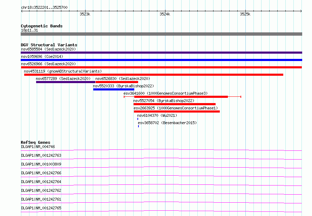Screen dimensions: 312x216
Task: Click the nsv6585584 (Sedlazeck2020) label
Action: 48,49
